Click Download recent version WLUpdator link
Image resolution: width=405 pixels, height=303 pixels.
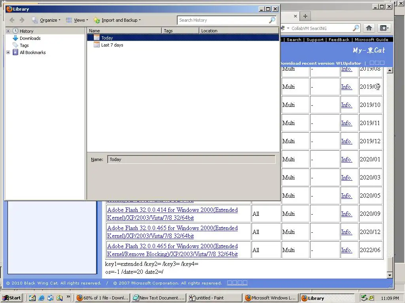click(x=320, y=63)
